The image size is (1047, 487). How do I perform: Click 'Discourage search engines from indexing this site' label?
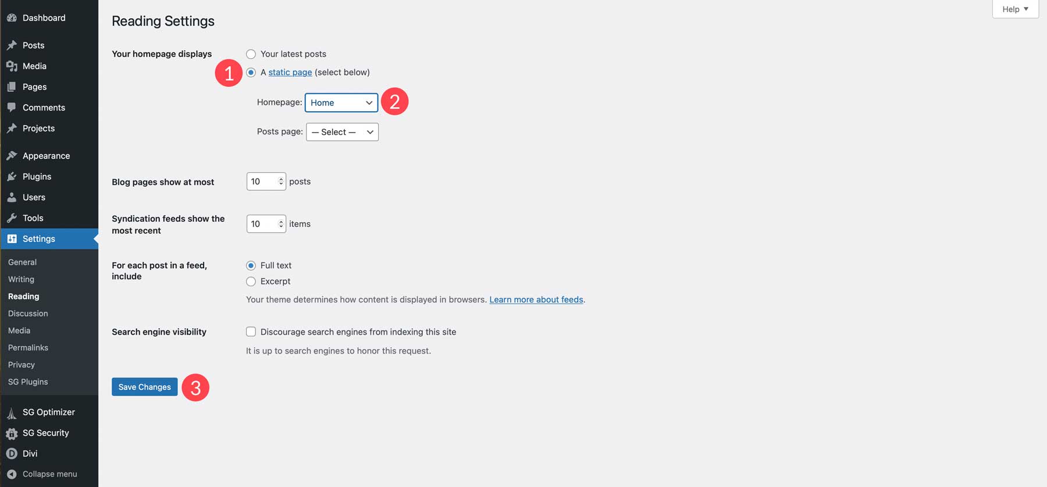(358, 332)
